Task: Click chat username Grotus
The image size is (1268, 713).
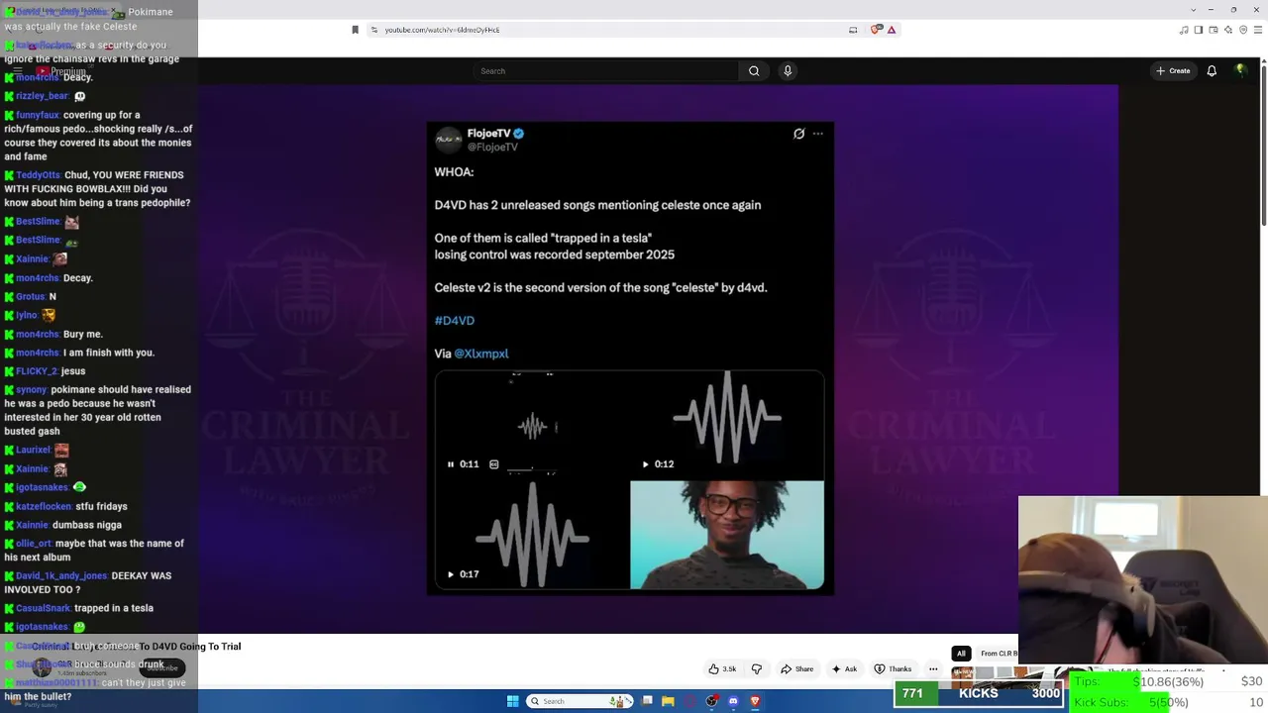Action: [31, 296]
